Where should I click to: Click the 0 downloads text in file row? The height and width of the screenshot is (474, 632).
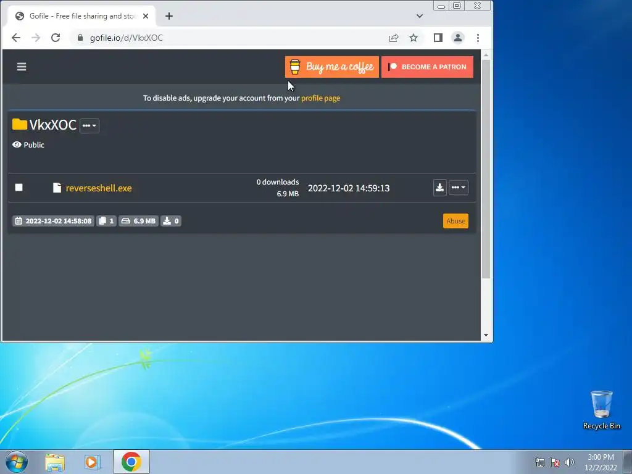point(278,182)
